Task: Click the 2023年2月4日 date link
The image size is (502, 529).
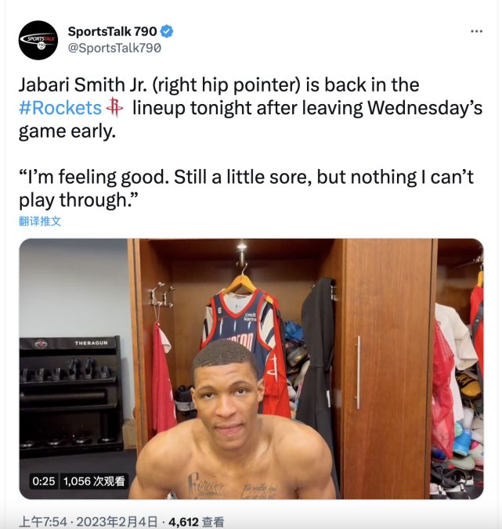Action: [x=117, y=522]
